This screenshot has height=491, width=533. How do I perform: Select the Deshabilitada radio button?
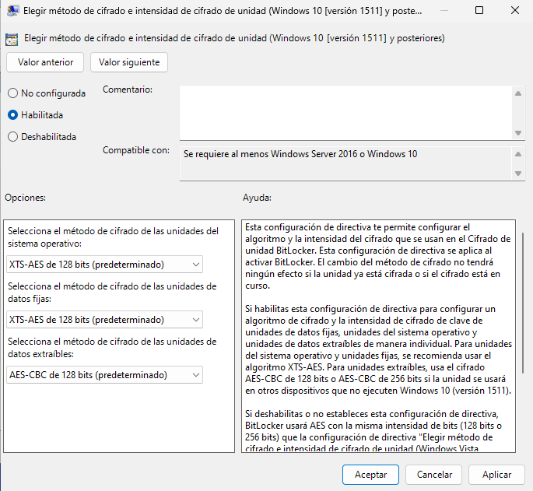12,137
